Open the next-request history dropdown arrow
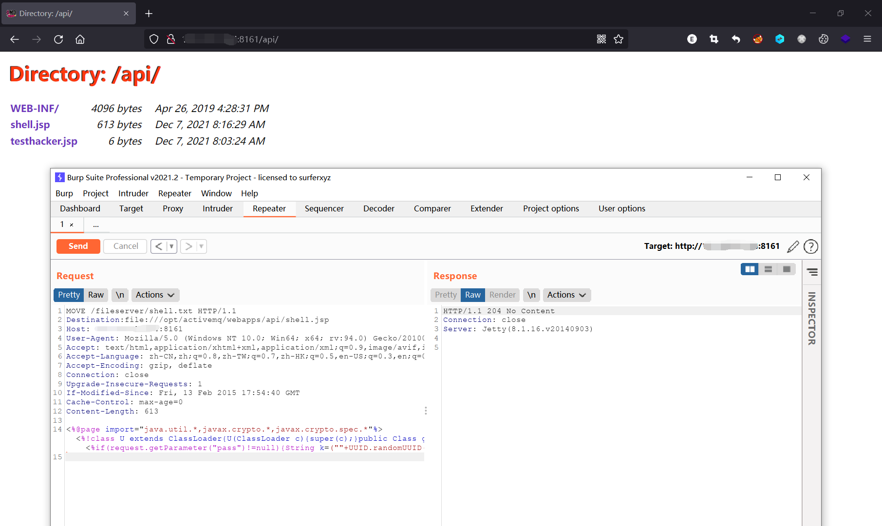 point(201,246)
